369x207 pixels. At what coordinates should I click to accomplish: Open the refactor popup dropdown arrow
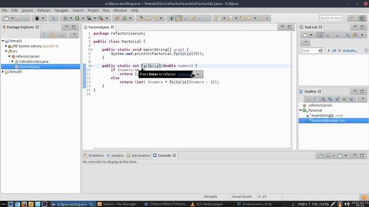click(198, 74)
